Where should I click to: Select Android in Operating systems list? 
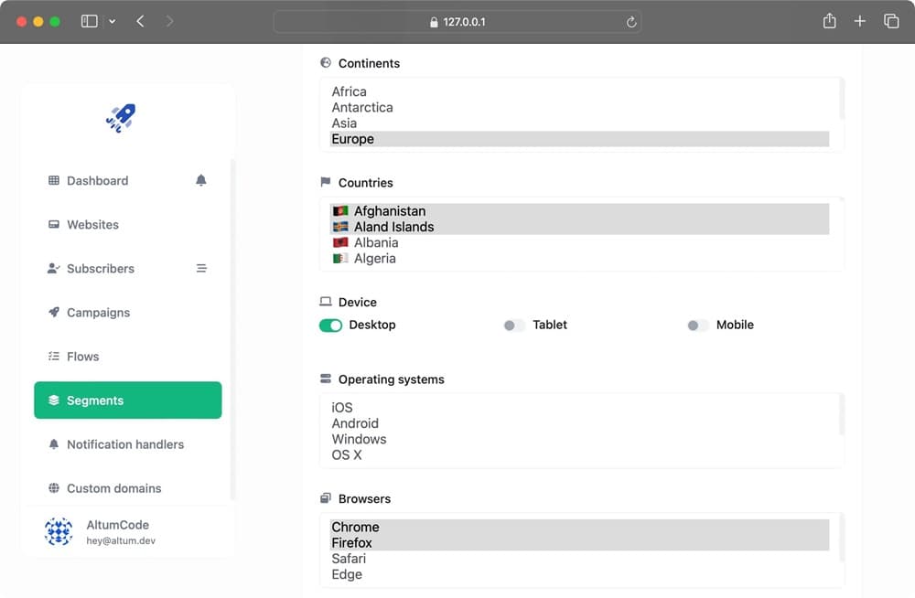(x=579, y=423)
